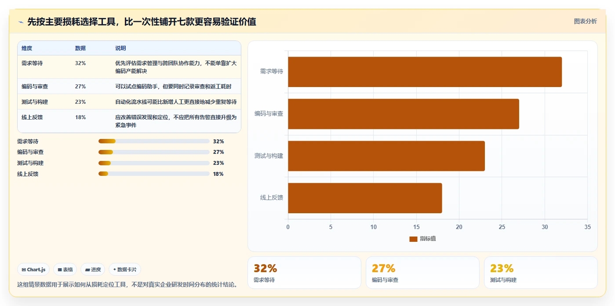The image size is (615, 306).
Task: Toggle the 指标值 chart legend item
Action: [422, 239]
